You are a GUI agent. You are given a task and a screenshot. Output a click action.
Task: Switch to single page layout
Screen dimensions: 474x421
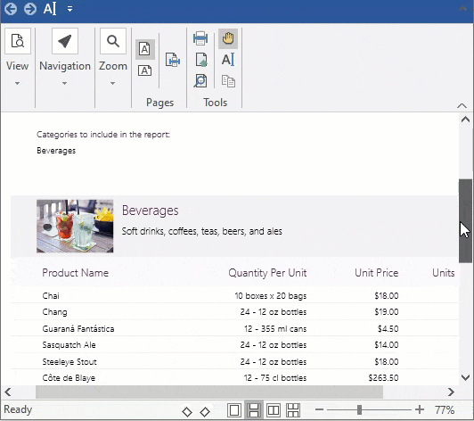click(x=234, y=410)
